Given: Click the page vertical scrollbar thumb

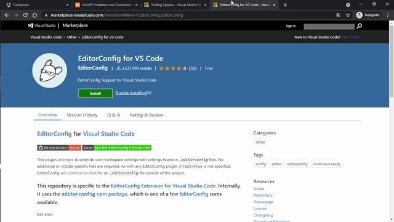Looking at the screenshot, I should (x=392, y=60).
